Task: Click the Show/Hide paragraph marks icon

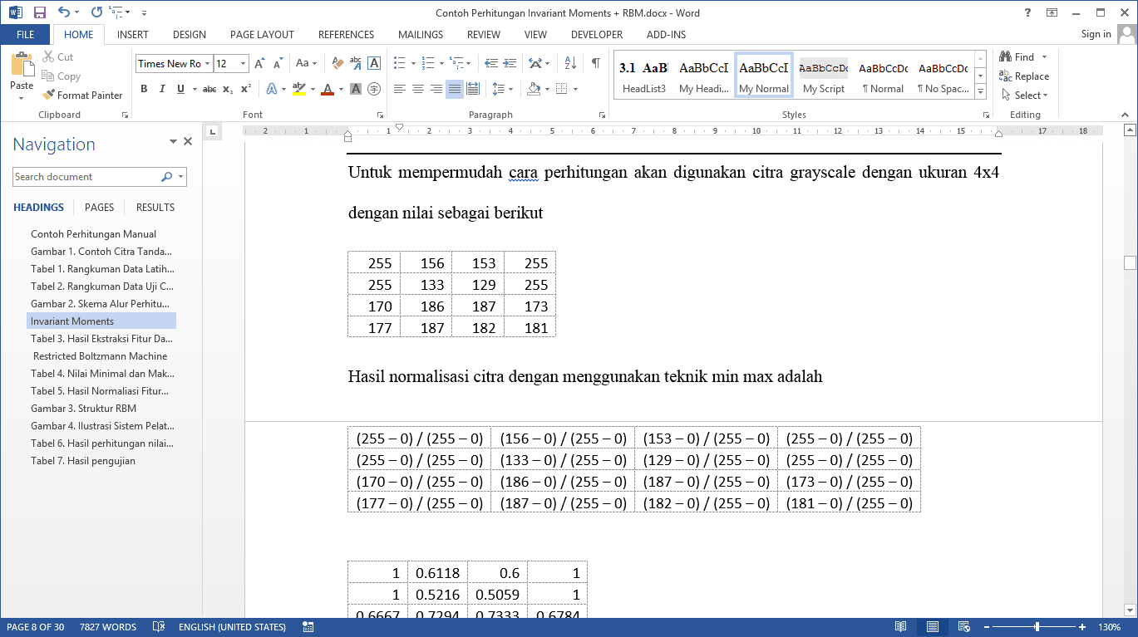Action: click(595, 63)
